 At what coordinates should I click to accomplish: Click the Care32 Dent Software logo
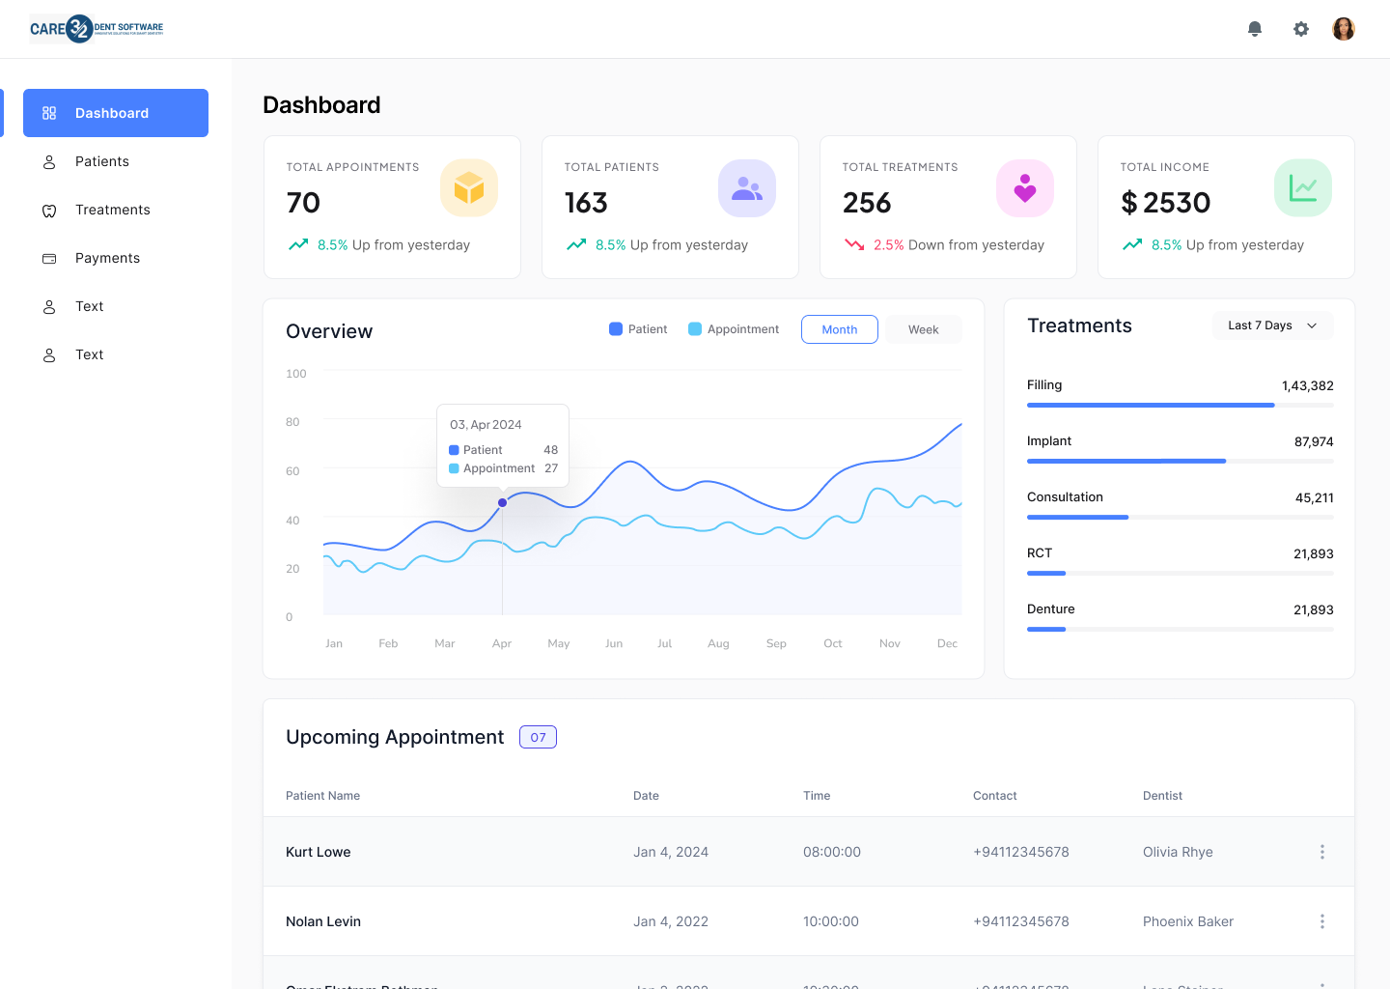pos(97,29)
